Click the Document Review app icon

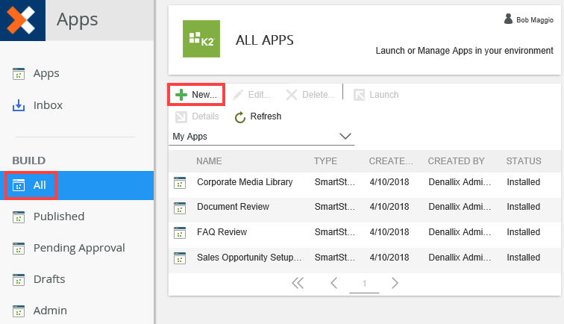pyautogui.click(x=180, y=208)
